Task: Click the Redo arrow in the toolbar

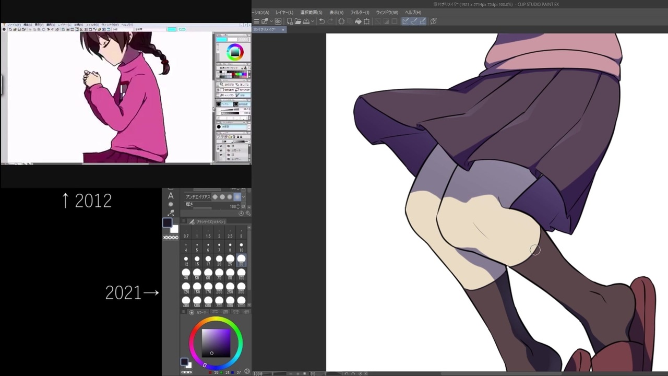Action: coord(330,21)
